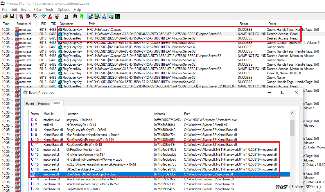Click the Save floppy disk toolbar icon
The image size is (325, 192).
pyautogui.click(x=12, y=16)
